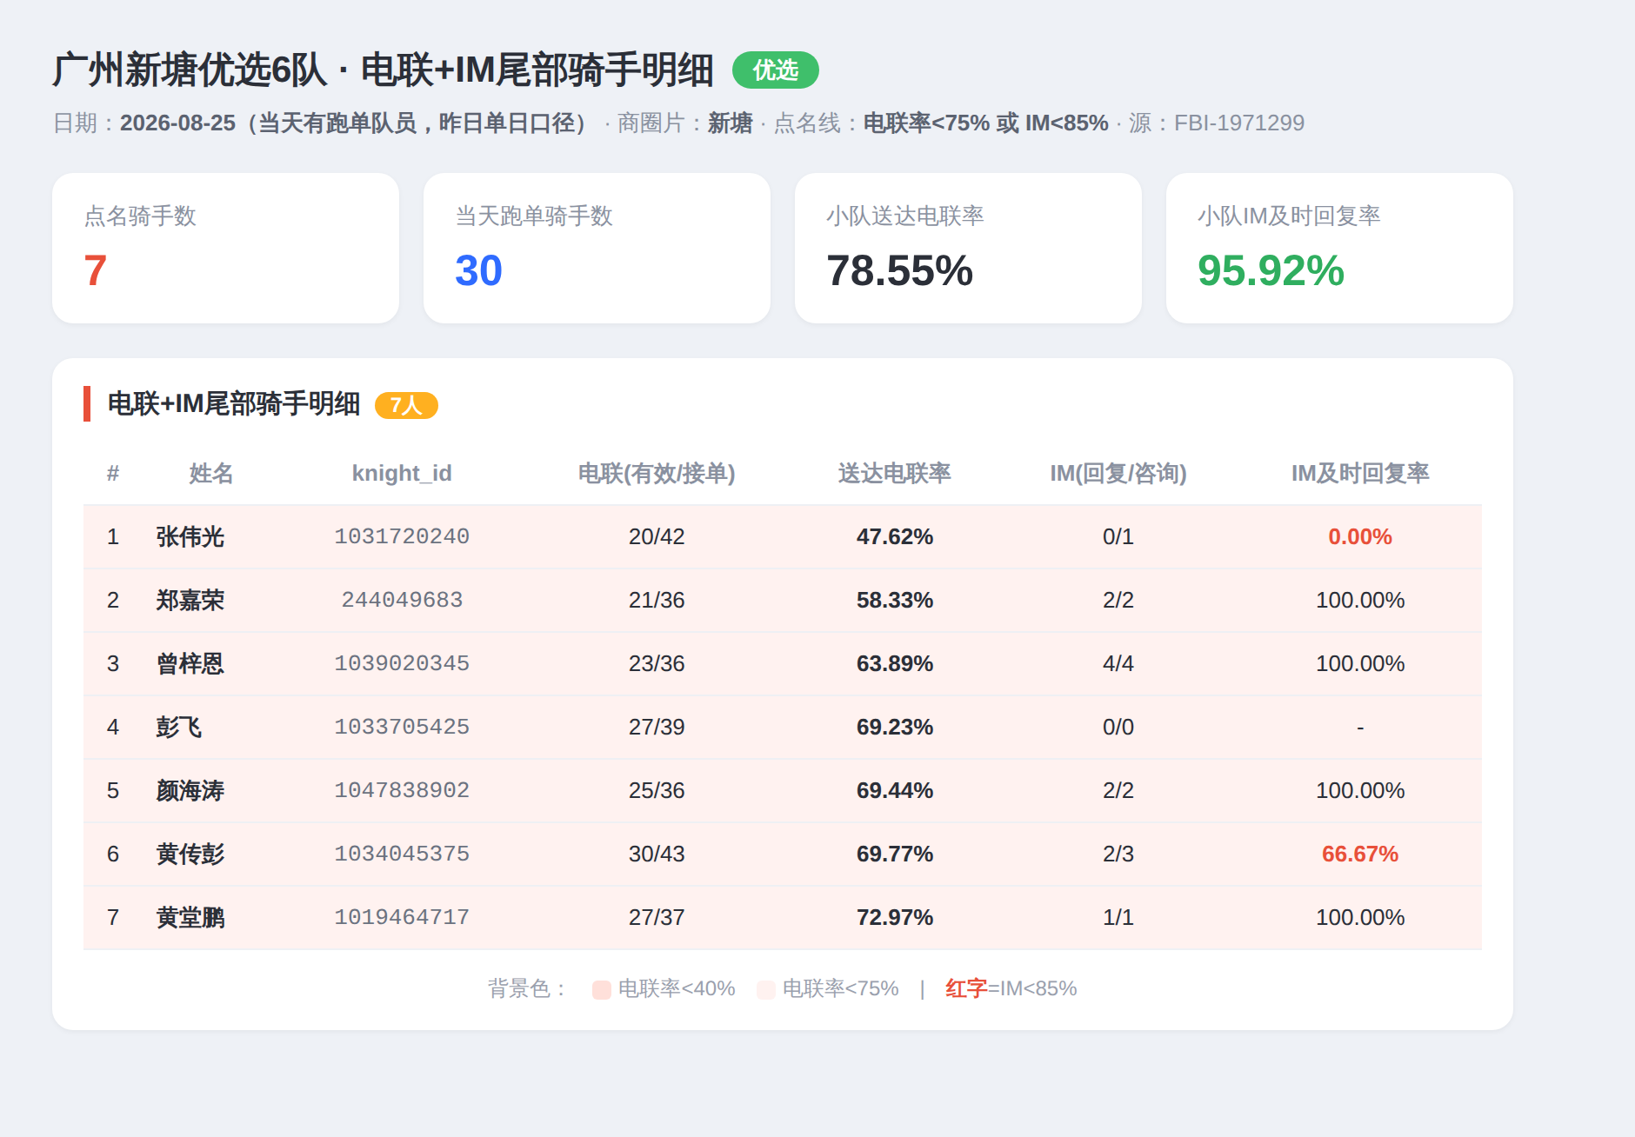Click the 23/36 电联 cell
This screenshot has height=1137, width=1635.
[x=657, y=663]
